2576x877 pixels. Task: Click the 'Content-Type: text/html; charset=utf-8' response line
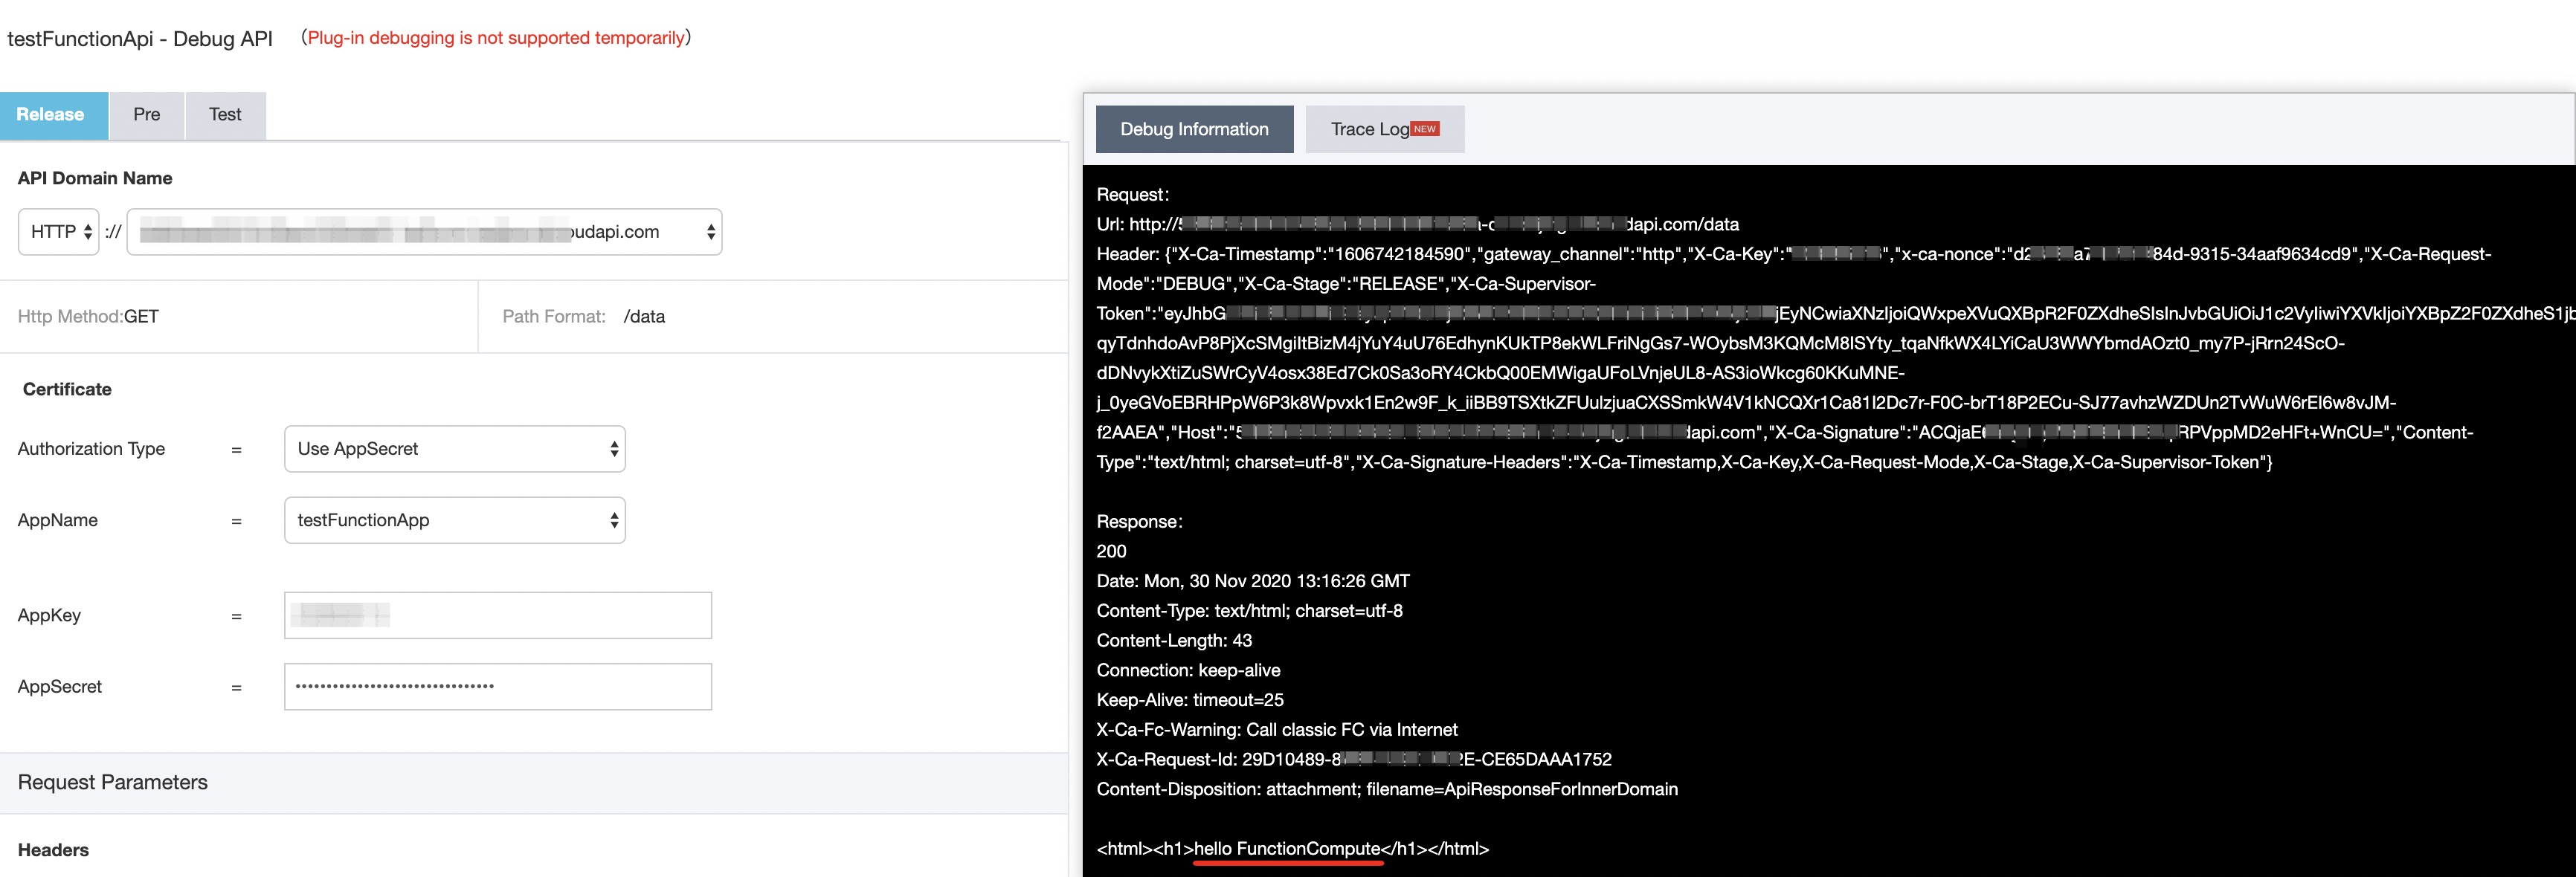[1250, 612]
